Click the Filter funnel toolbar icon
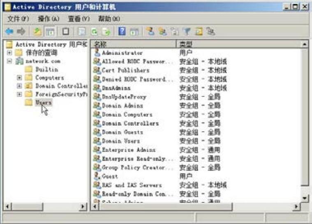 (187, 31)
